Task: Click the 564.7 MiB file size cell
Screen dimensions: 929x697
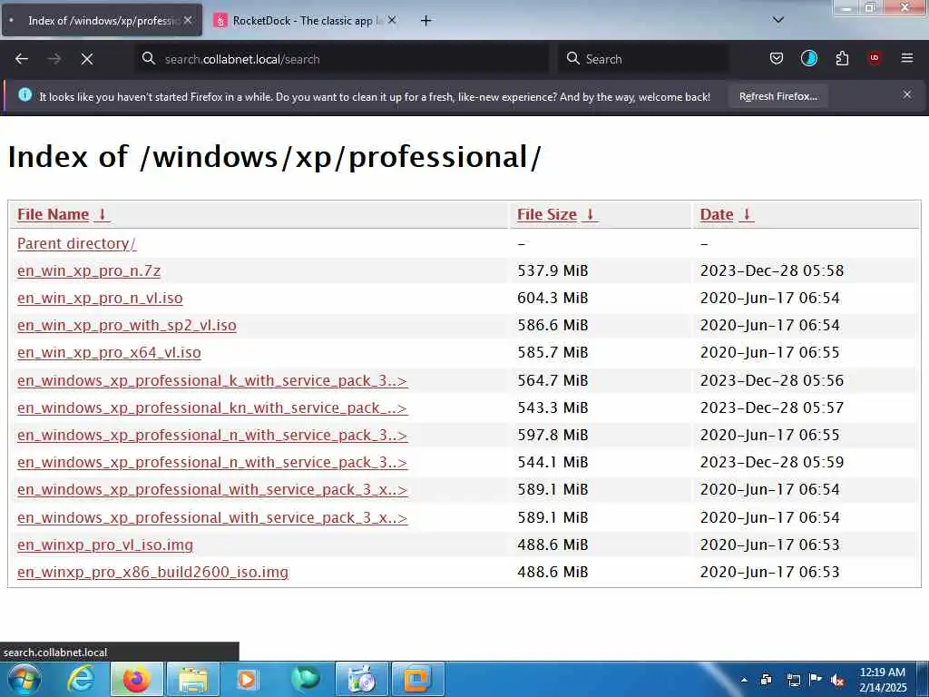Action: point(553,380)
